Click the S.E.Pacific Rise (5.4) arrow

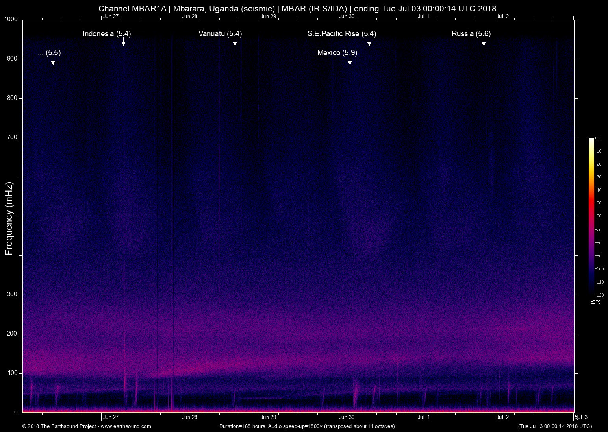click(369, 42)
